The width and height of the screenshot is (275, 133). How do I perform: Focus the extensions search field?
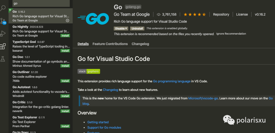pyautogui.click(x=41, y=4)
